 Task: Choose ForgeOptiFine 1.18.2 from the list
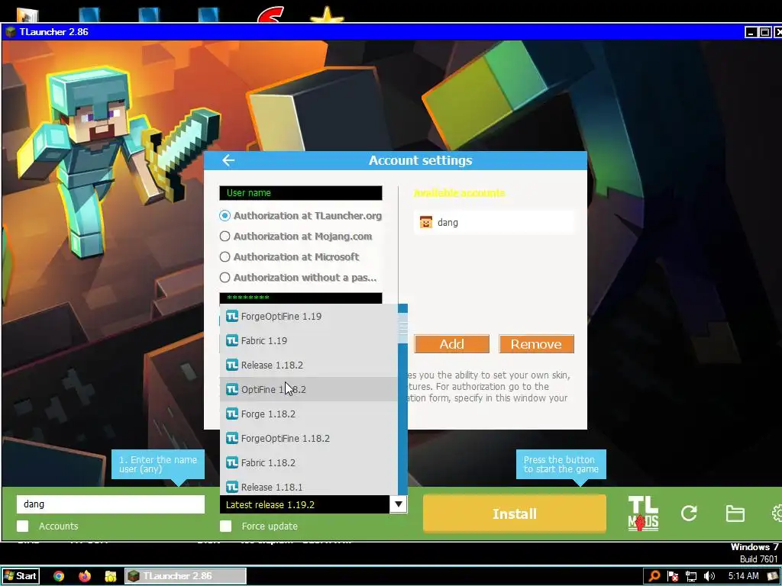309,438
